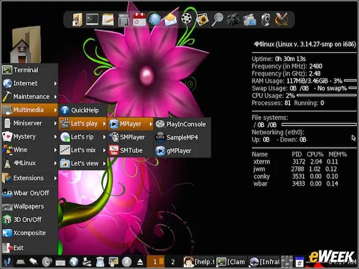Open the home folder icon in the top dock
The image size is (359, 269).
[x=77, y=20]
